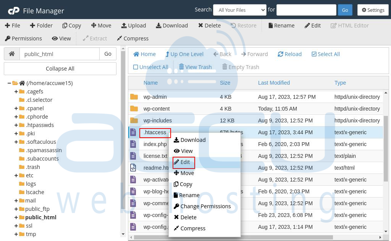The image size is (391, 241).
Task: Expand the etc folder
Action: [16, 175]
